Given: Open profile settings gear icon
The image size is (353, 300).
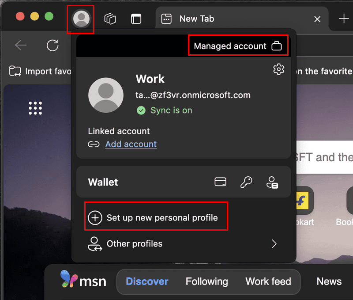Looking at the screenshot, I should point(278,69).
